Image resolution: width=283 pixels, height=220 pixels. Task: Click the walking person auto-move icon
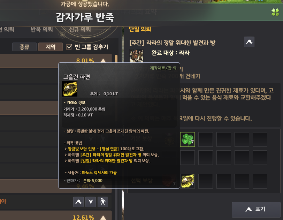coord(103,202)
